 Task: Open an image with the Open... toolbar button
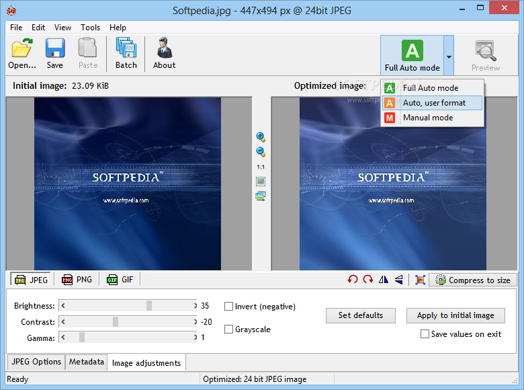coord(21,54)
